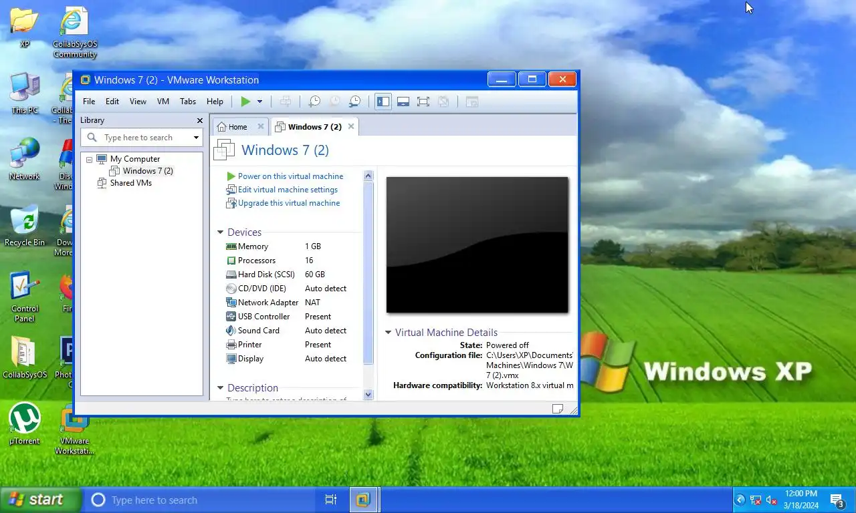Select the µTorrent desktop icon
The height and width of the screenshot is (513, 856).
pyautogui.click(x=25, y=423)
